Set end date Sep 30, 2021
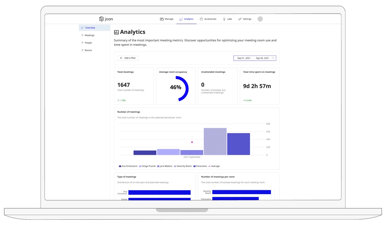Screen dimensions: 386x226 pyautogui.click(x=262, y=58)
